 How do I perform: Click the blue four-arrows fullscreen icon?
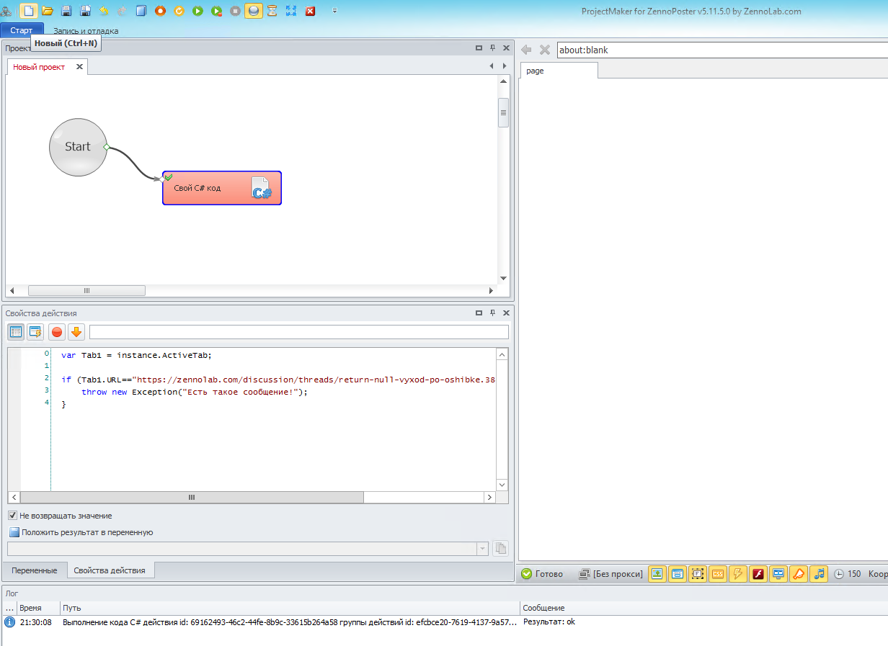(291, 11)
